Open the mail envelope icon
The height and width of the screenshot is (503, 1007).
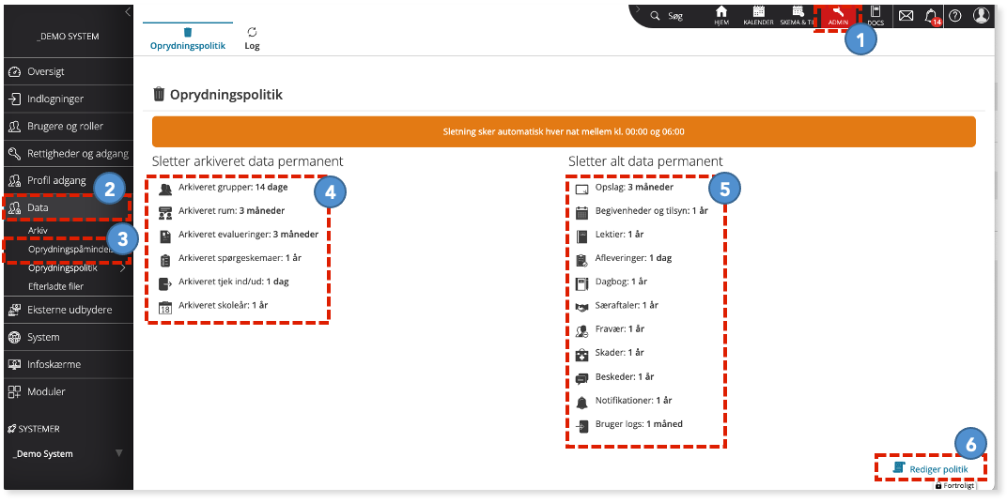click(x=906, y=15)
